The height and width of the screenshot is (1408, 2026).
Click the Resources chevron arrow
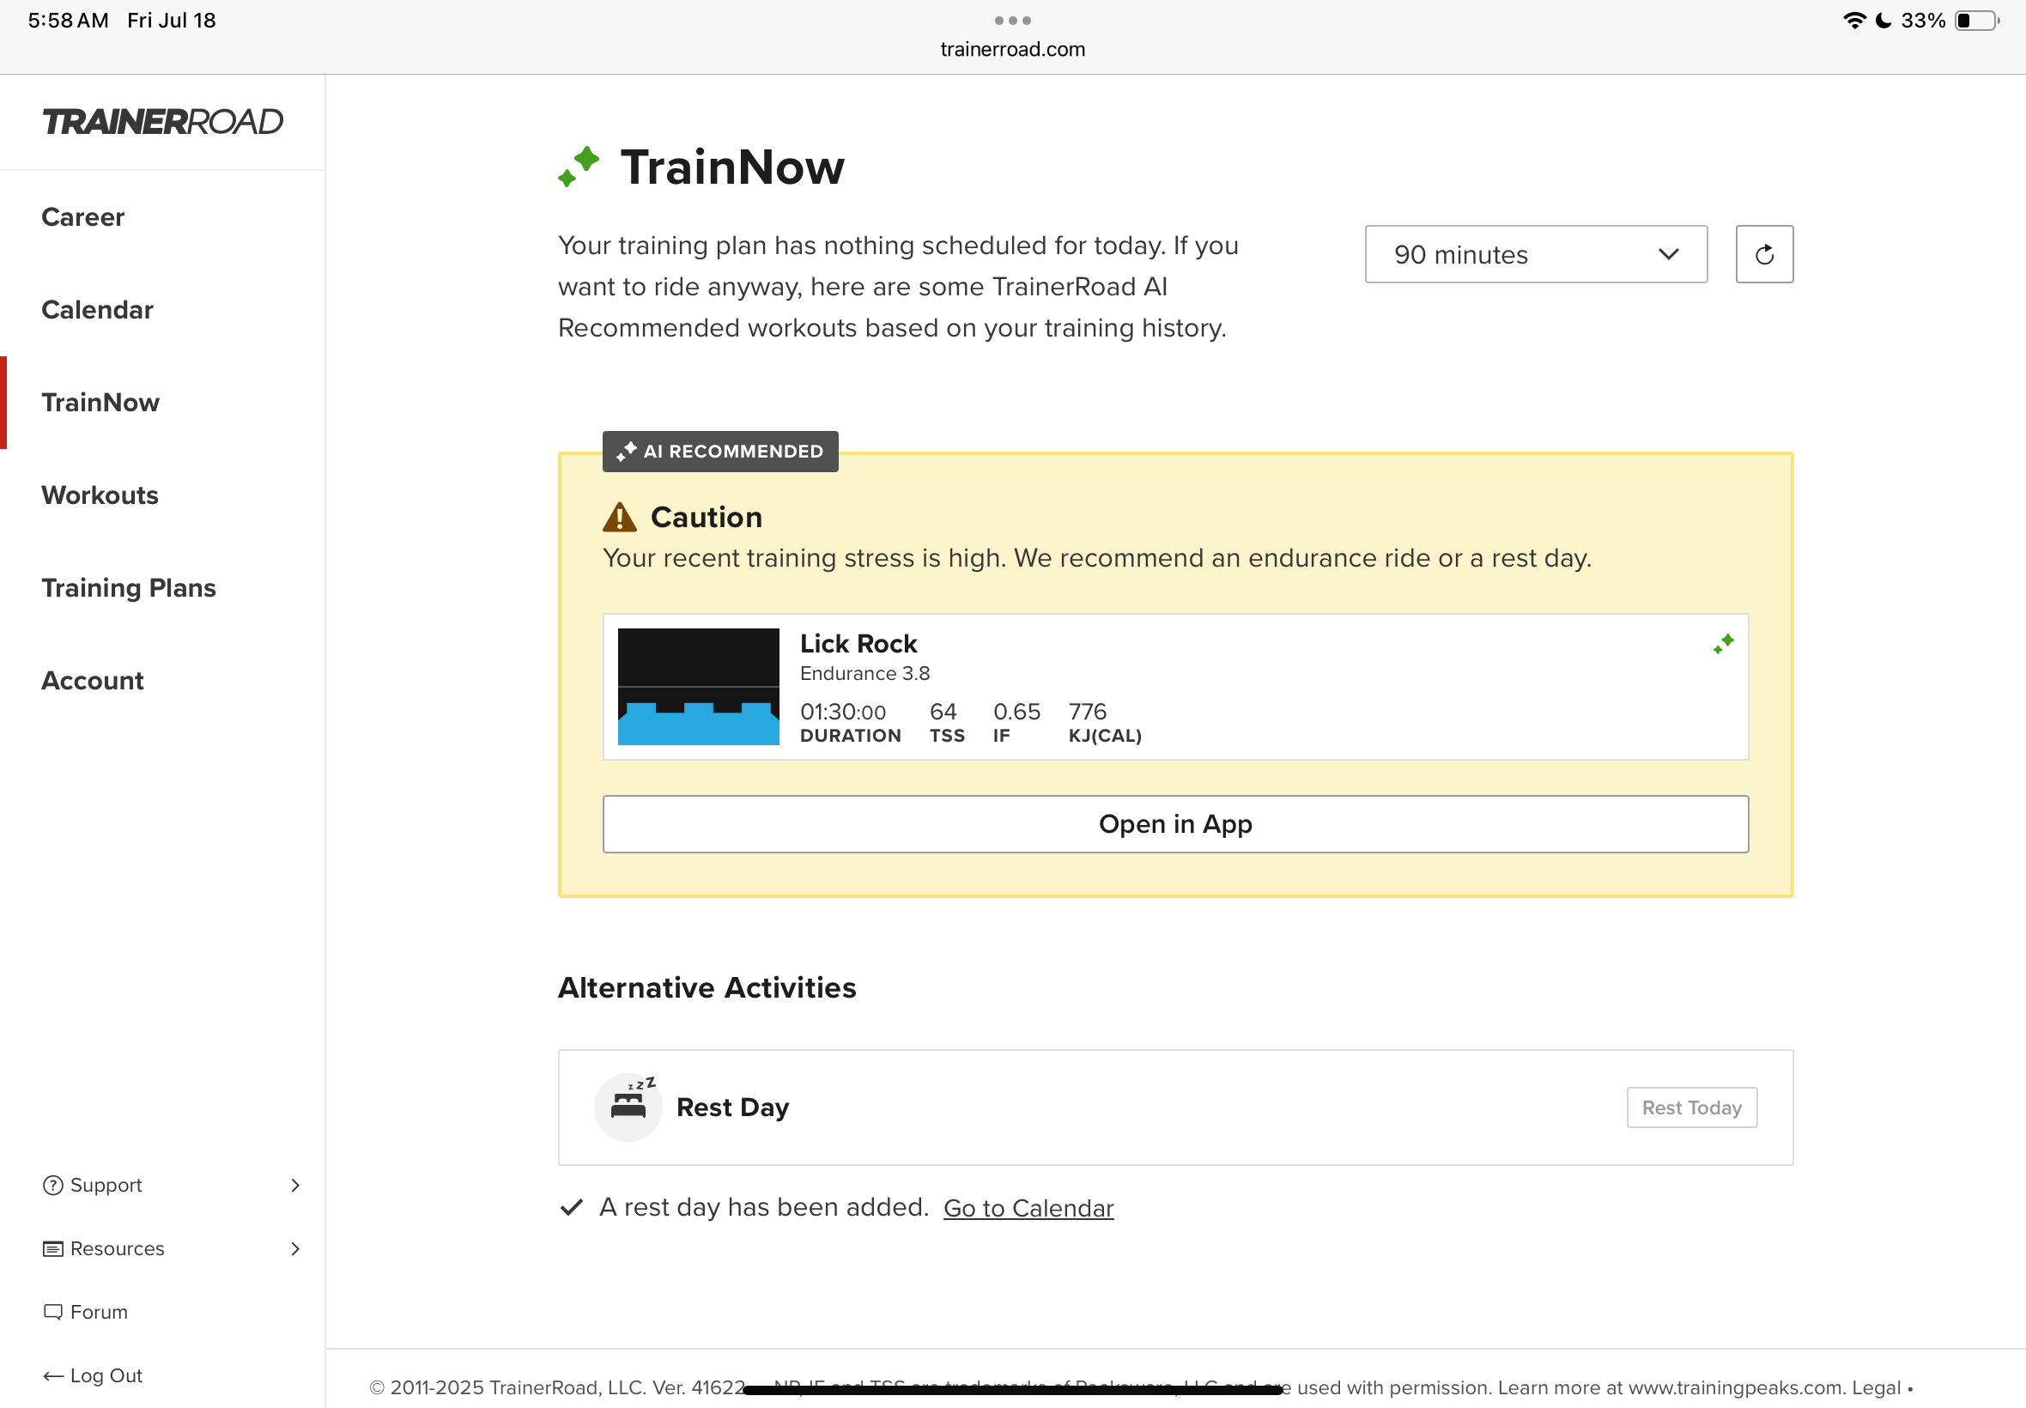[295, 1248]
